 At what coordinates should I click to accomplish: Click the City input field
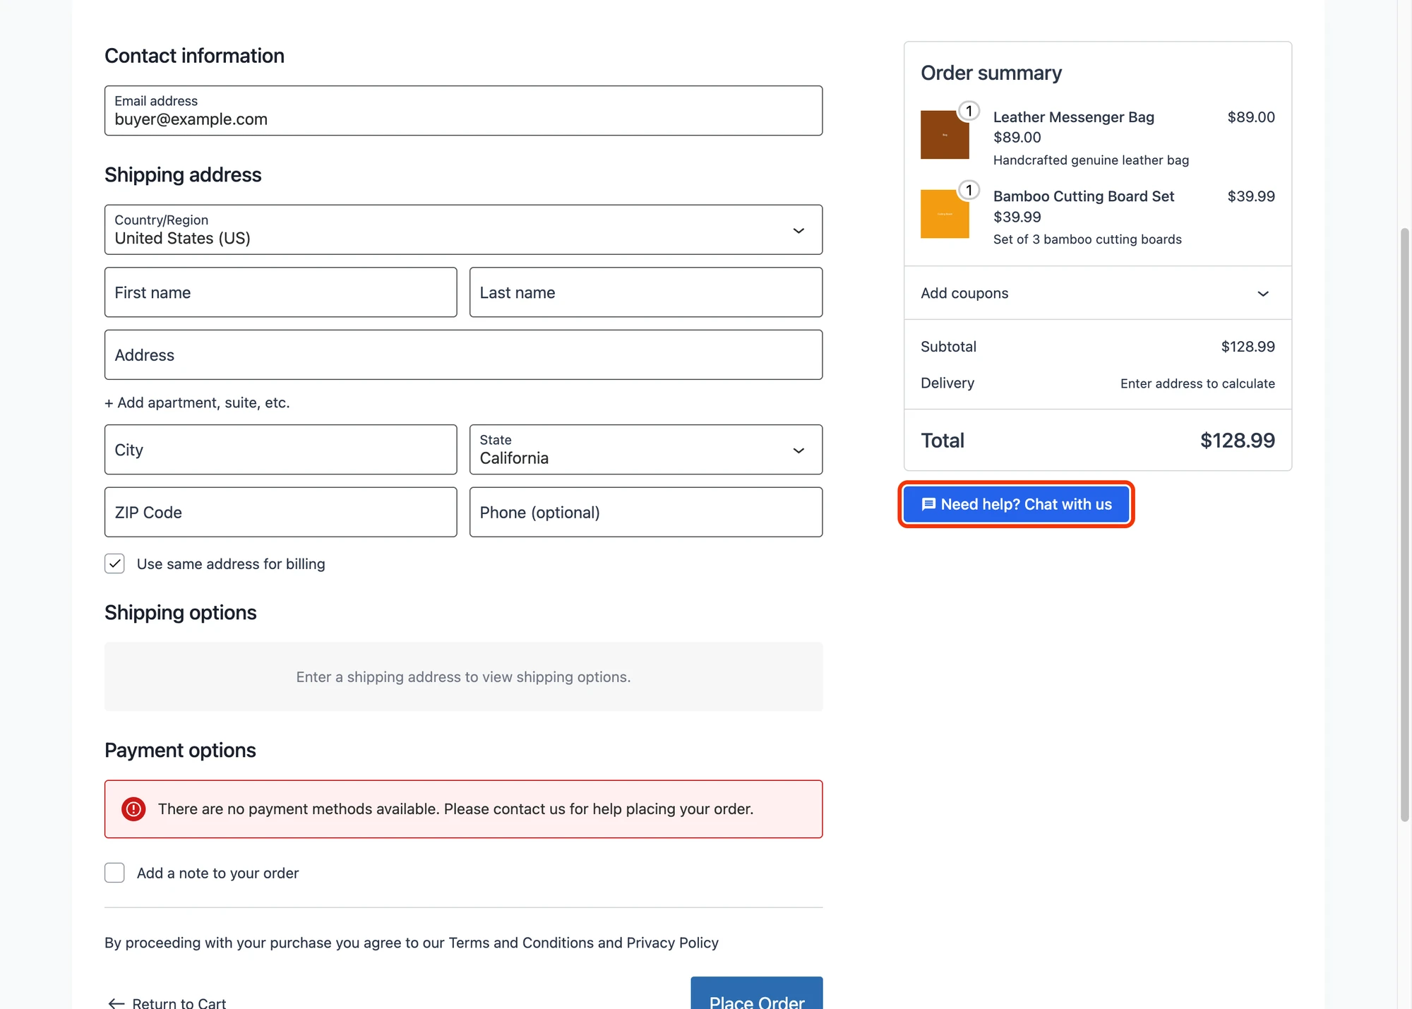click(280, 450)
